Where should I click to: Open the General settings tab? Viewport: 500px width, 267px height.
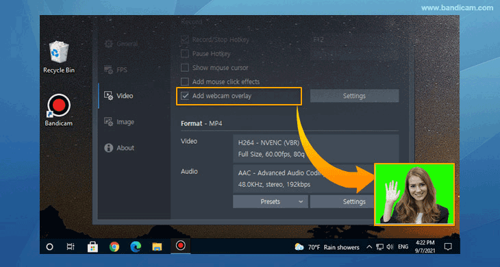[121, 44]
